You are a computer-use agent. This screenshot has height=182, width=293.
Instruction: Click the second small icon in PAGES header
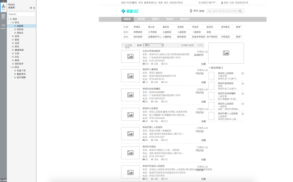click(34, 8)
